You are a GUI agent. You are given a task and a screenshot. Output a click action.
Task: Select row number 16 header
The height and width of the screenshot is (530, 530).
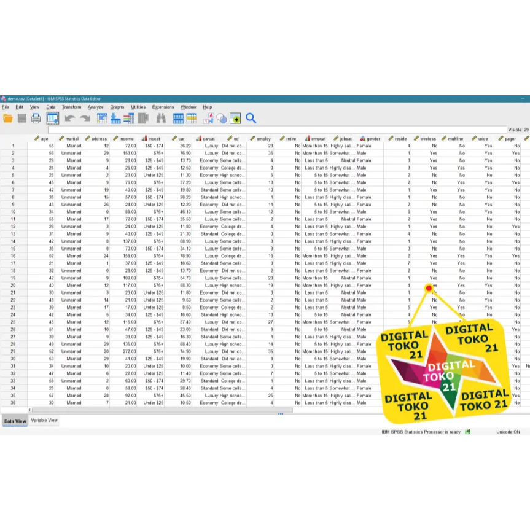[x=13, y=256]
